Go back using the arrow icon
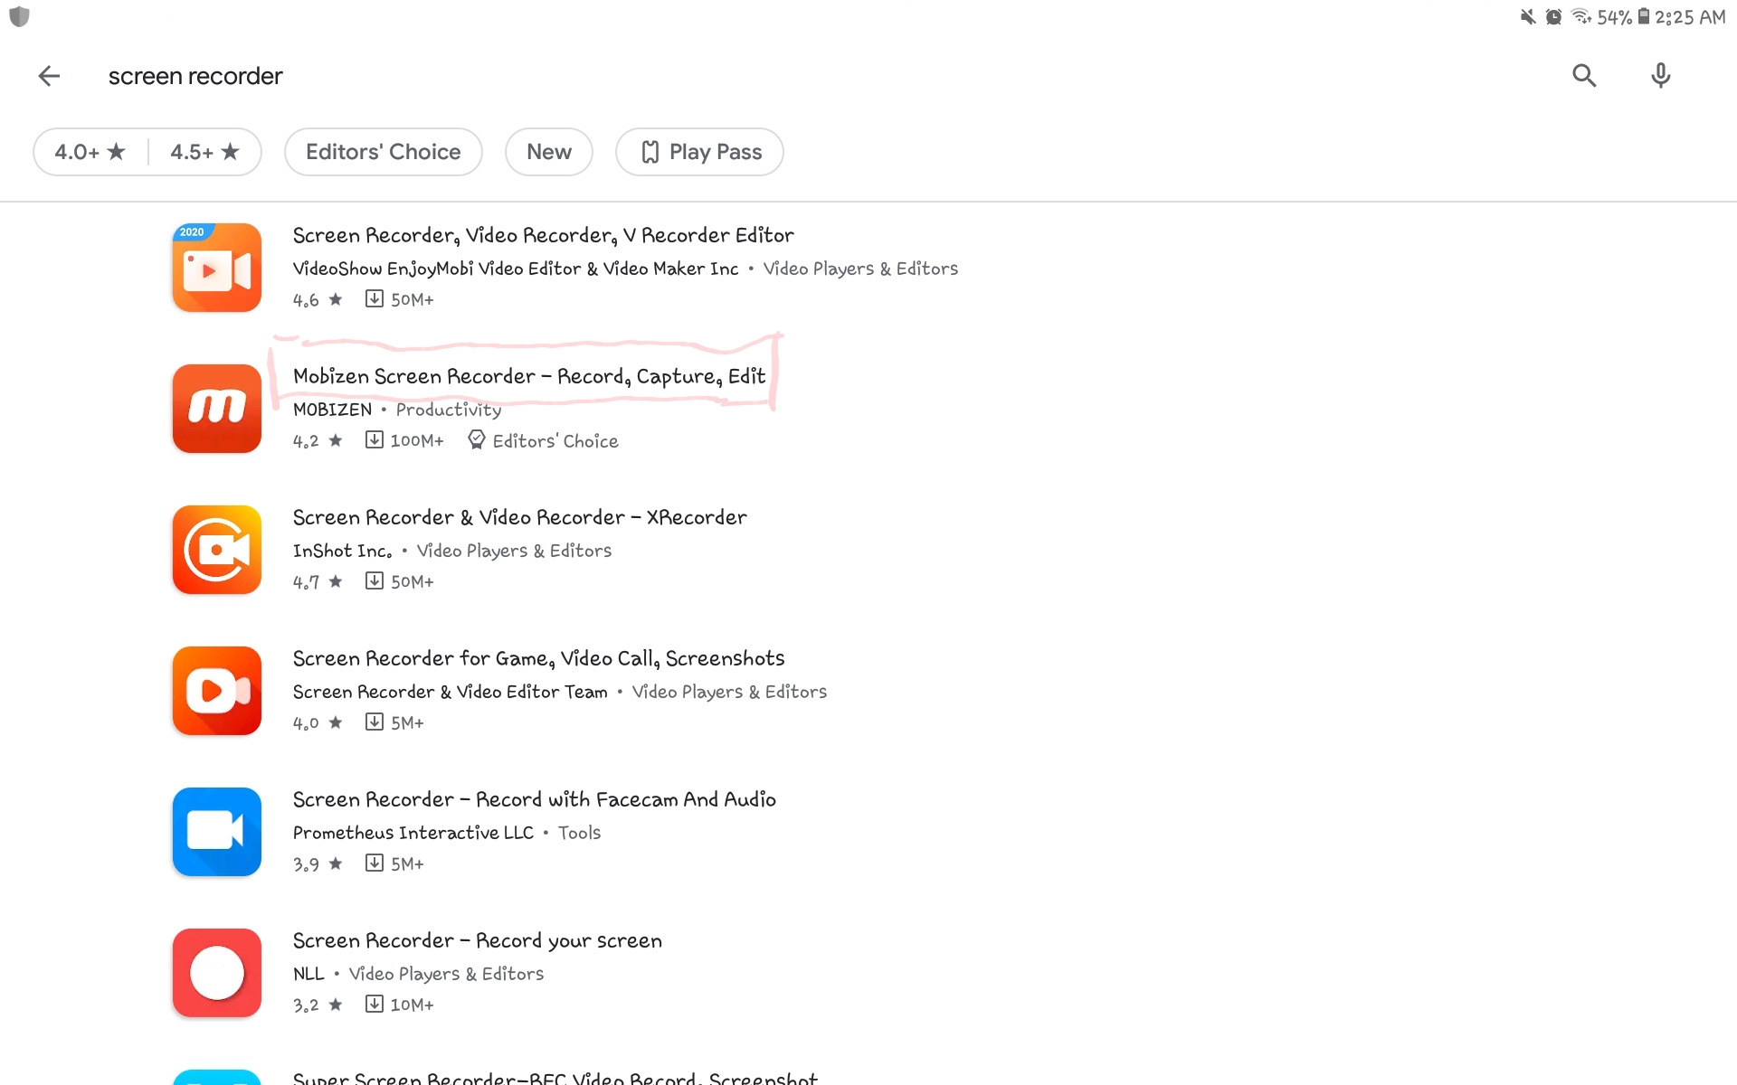This screenshot has height=1085, width=1737. 49,76
